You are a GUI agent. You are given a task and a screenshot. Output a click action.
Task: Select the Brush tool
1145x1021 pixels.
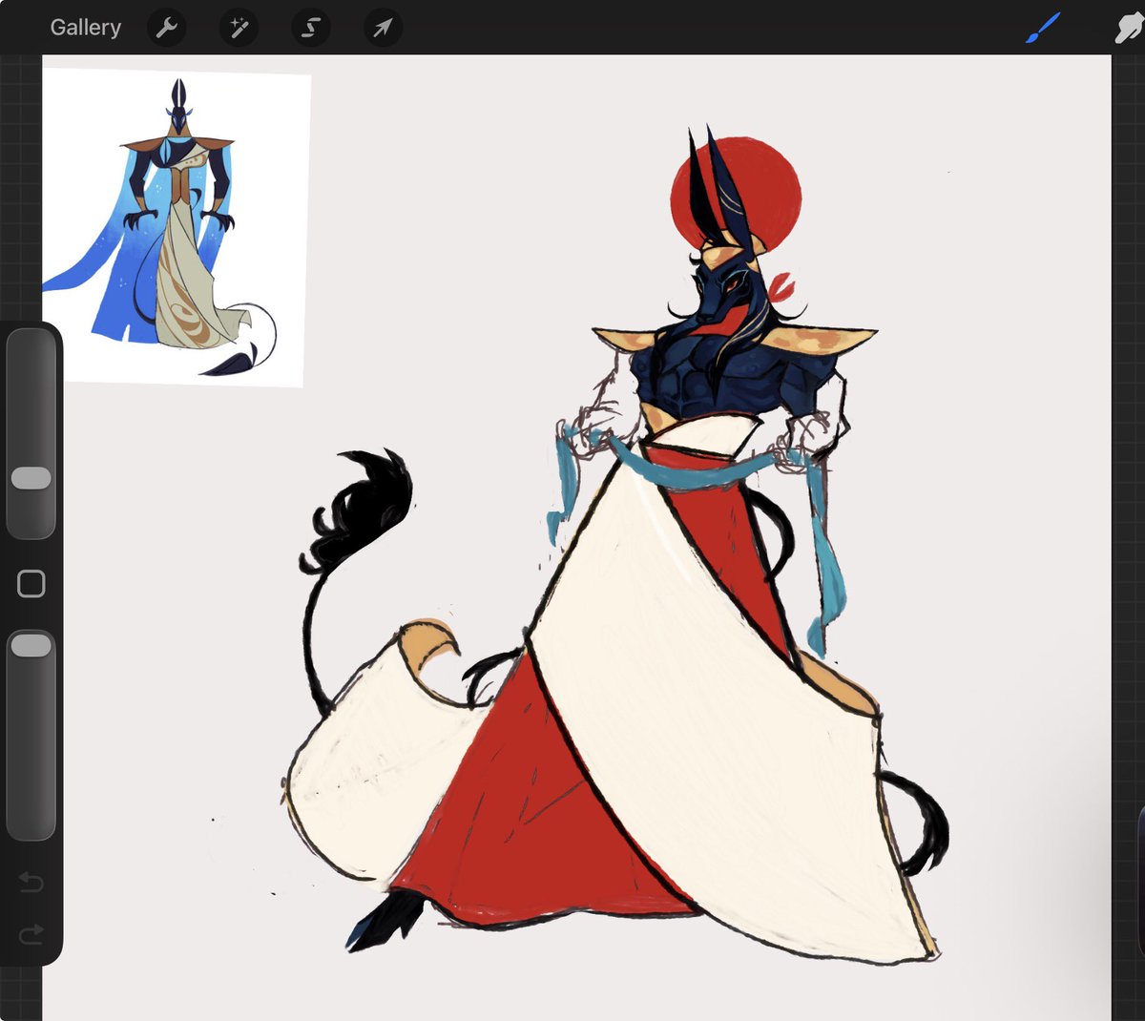tap(1043, 28)
